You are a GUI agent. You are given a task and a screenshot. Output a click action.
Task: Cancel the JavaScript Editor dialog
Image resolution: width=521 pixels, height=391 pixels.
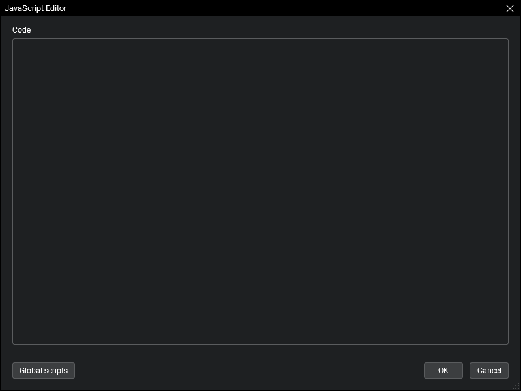[489, 370]
